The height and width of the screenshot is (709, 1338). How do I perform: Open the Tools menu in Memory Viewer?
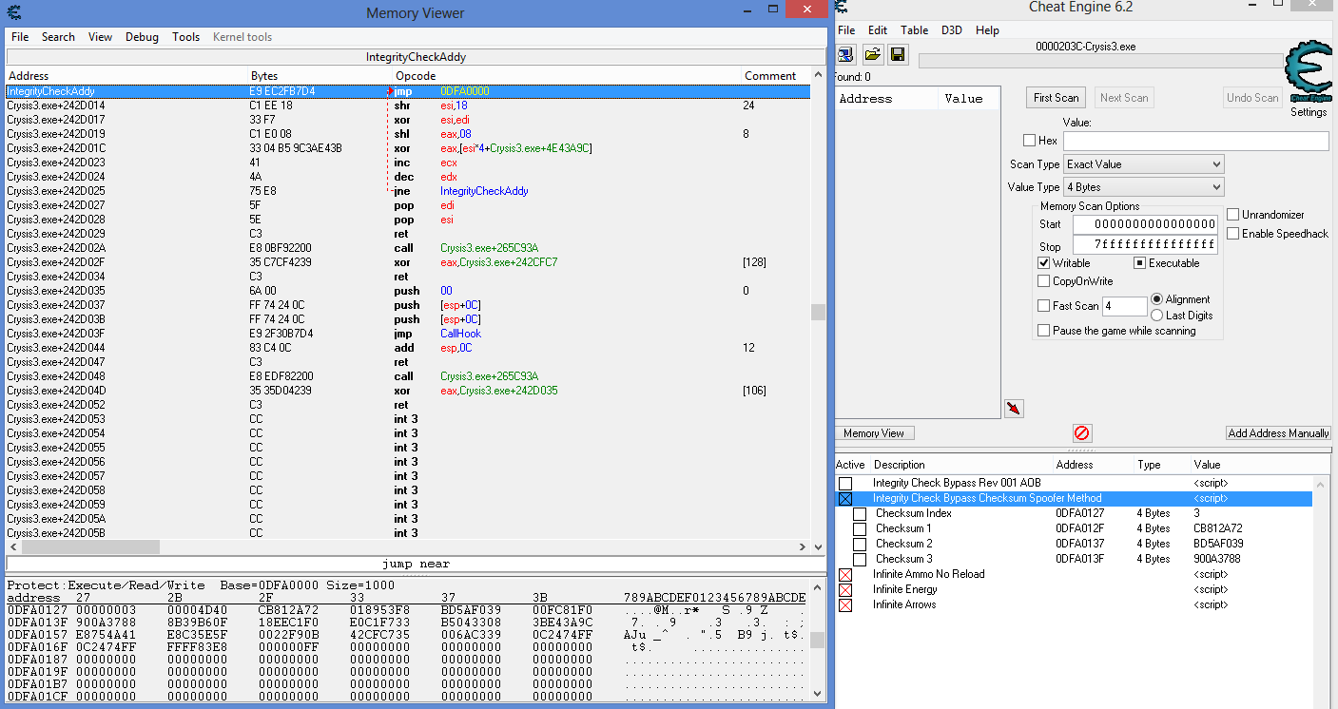(186, 37)
